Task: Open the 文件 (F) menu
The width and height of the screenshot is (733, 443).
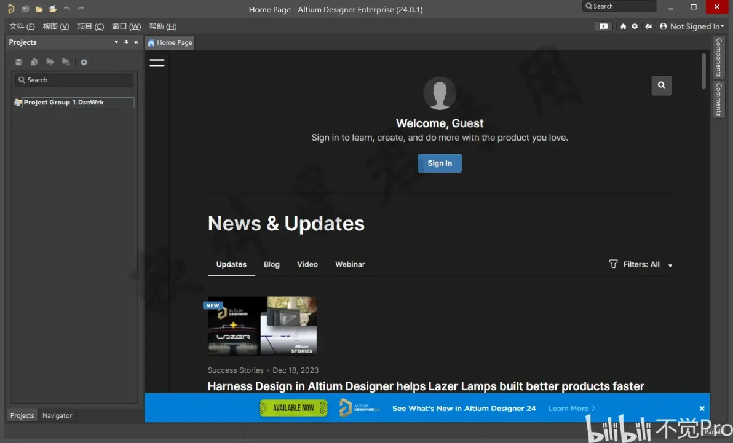Action: click(22, 26)
